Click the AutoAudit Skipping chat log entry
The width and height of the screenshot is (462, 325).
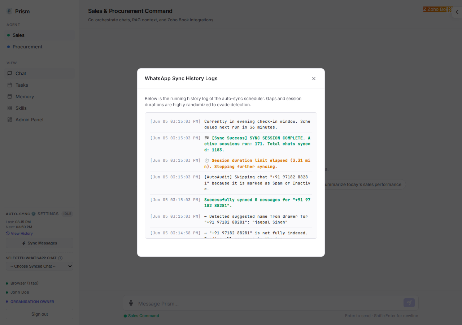coord(231,183)
